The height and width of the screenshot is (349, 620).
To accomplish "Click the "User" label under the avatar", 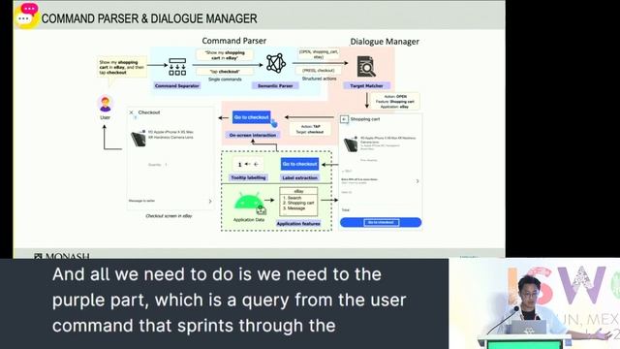I will coord(105,117).
